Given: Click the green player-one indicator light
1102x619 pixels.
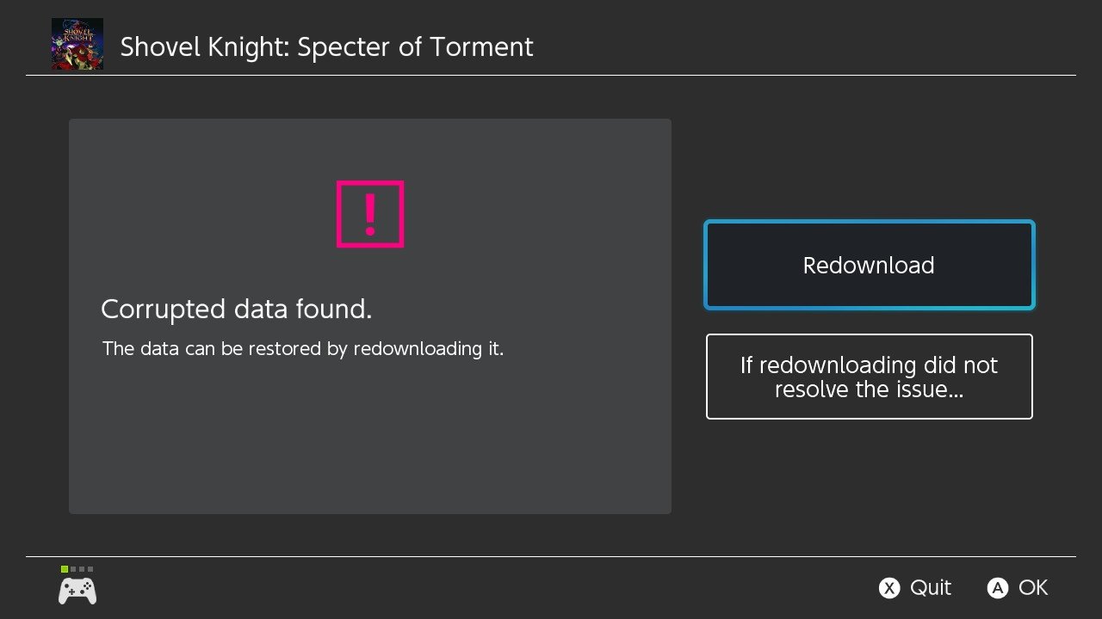Looking at the screenshot, I should pyautogui.click(x=64, y=569).
